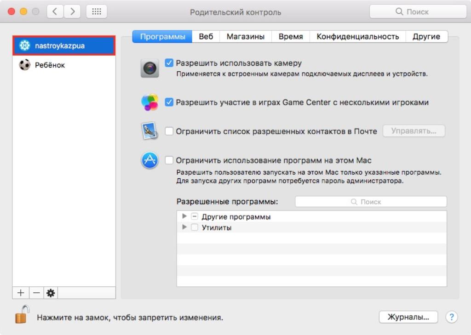
Task: Select the Ребёнок user account
Action: tap(50, 65)
